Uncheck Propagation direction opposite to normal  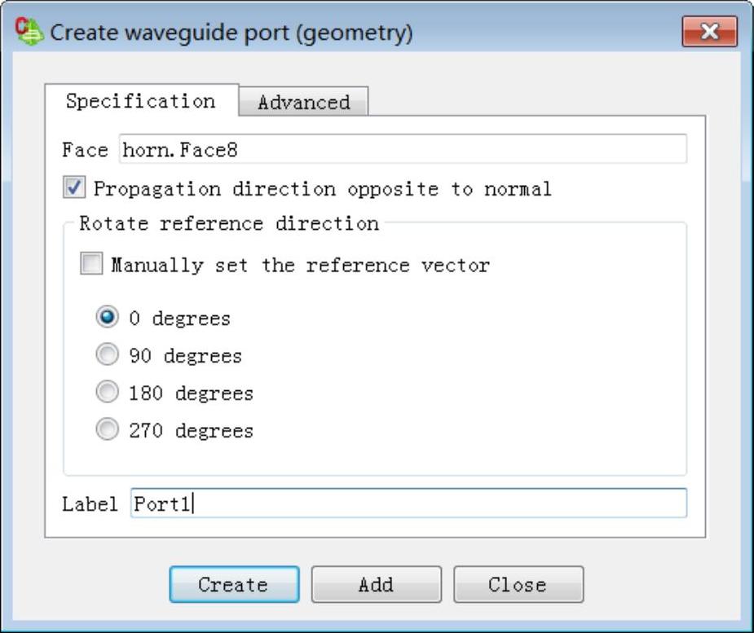tap(74, 187)
